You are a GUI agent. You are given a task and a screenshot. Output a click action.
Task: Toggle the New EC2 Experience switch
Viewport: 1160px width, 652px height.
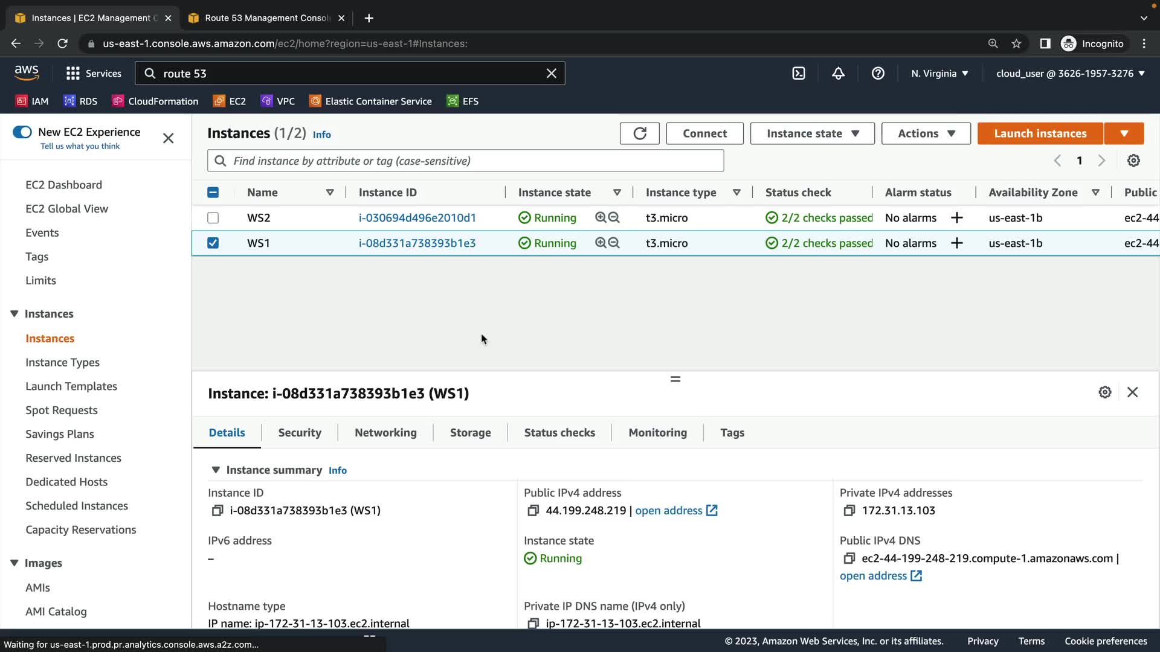pos(22,132)
